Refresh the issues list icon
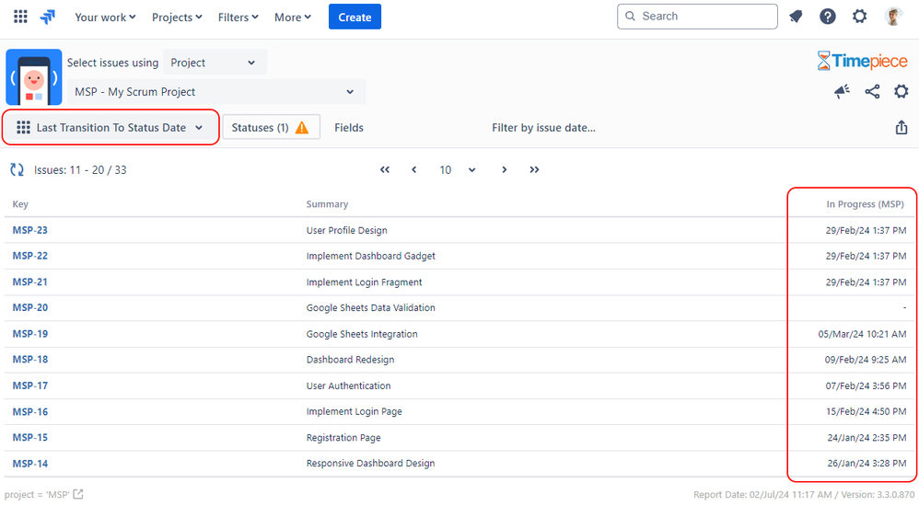The image size is (919, 506). coord(17,170)
